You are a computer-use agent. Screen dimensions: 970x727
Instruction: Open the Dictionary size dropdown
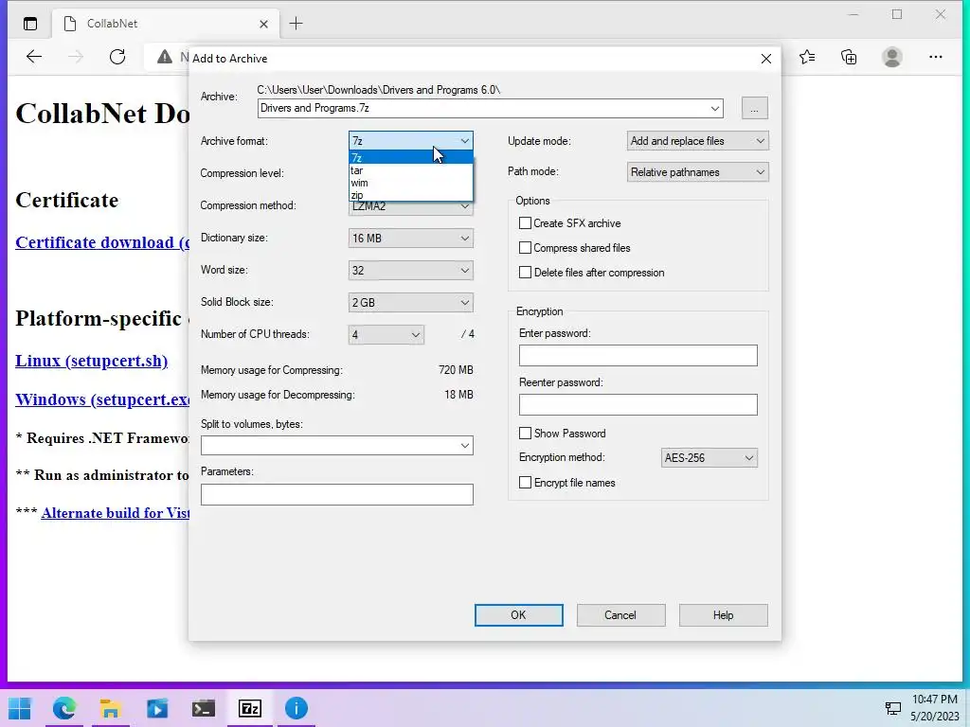tap(411, 238)
